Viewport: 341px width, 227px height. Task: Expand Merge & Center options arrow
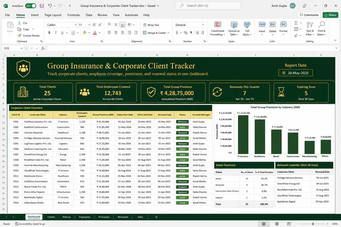pos(168,33)
